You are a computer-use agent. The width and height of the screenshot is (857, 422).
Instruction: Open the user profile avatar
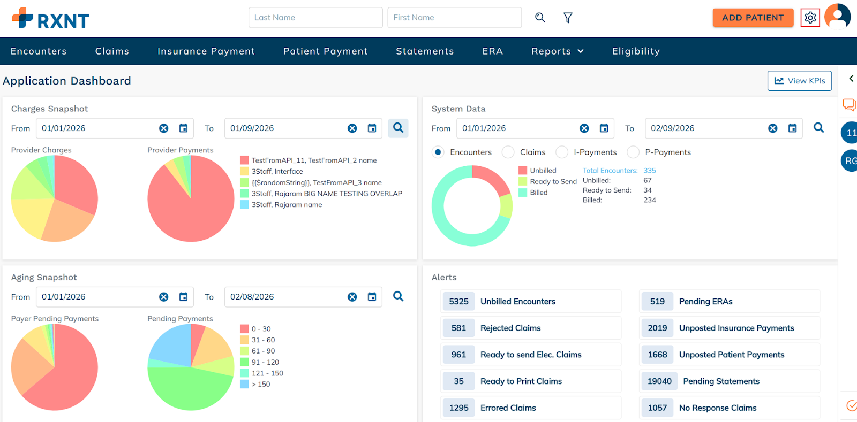coord(837,16)
